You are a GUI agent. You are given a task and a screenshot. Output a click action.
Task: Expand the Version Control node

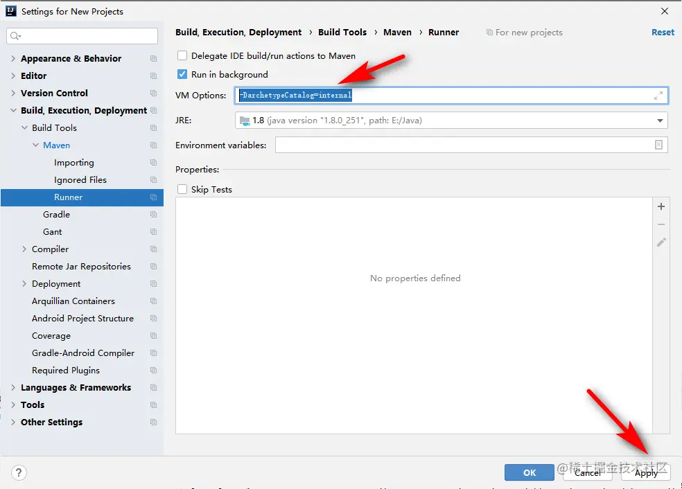pos(13,93)
